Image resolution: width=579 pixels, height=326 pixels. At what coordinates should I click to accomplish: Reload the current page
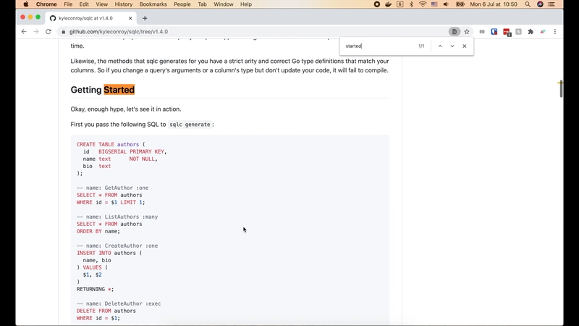pos(48,32)
